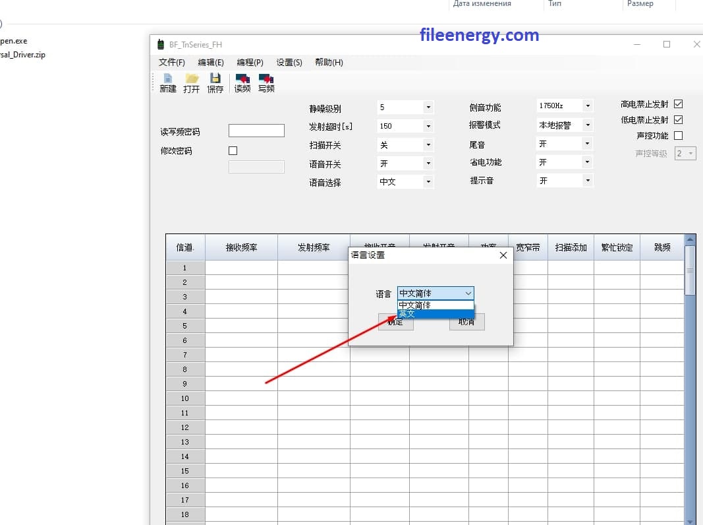Close the 语言设置 dialog with X
This screenshot has width=703, height=525.
pyautogui.click(x=503, y=255)
